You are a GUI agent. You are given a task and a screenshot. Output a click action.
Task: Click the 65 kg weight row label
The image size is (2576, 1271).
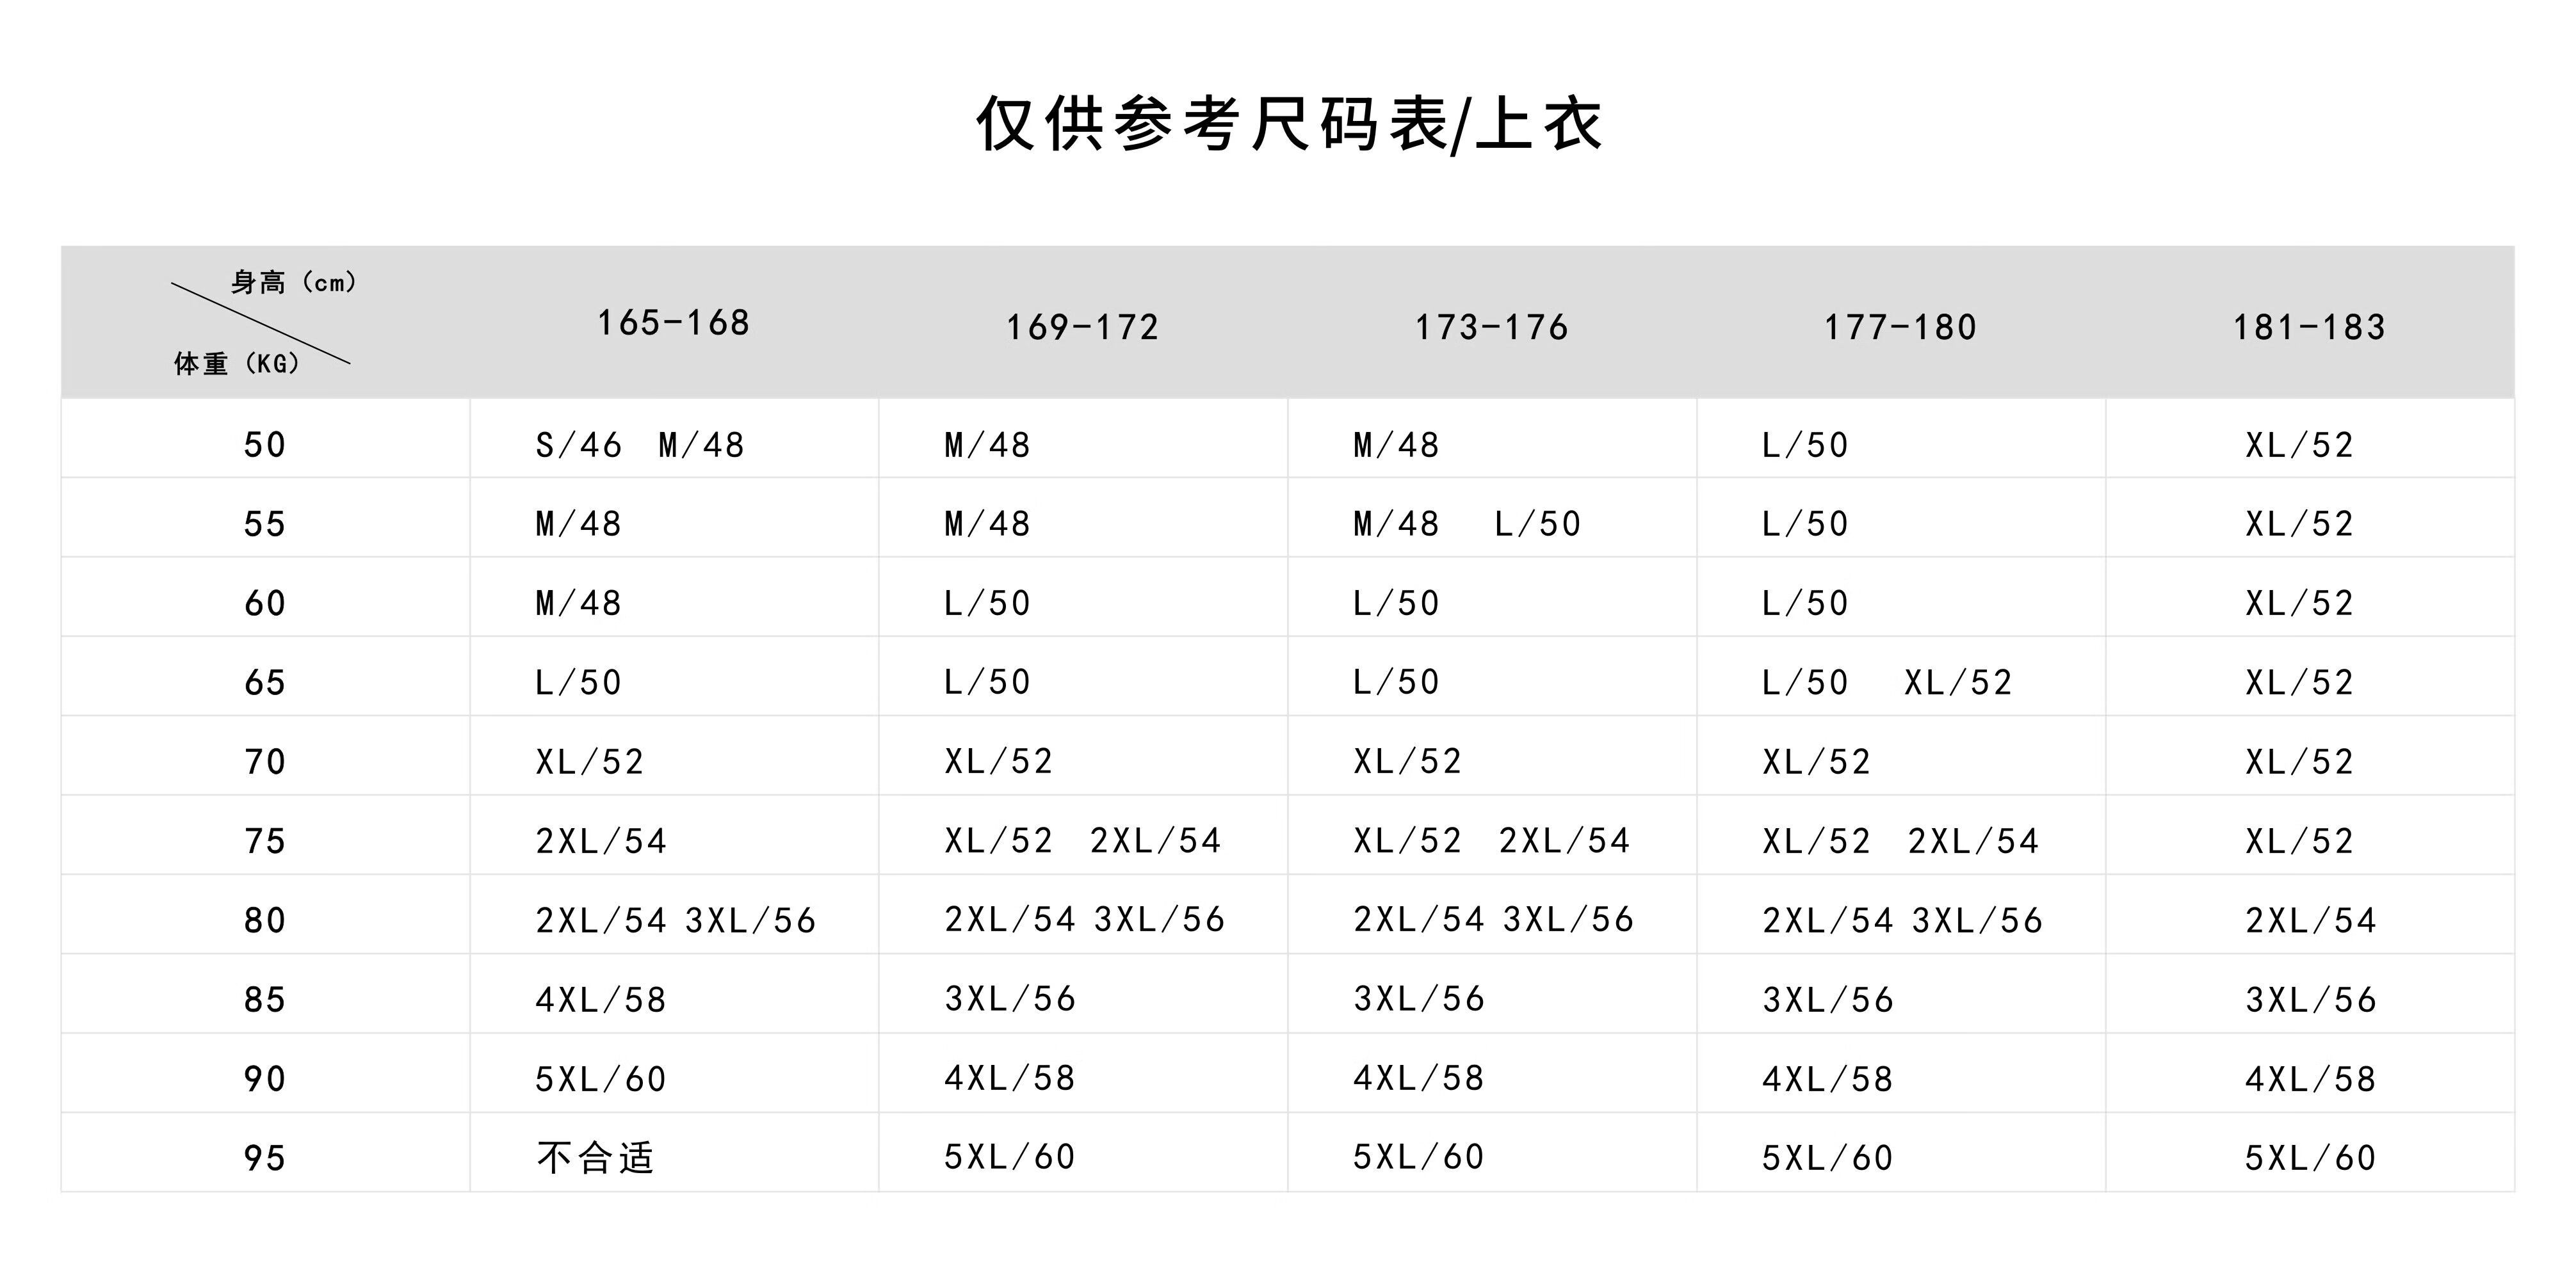[265, 682]
